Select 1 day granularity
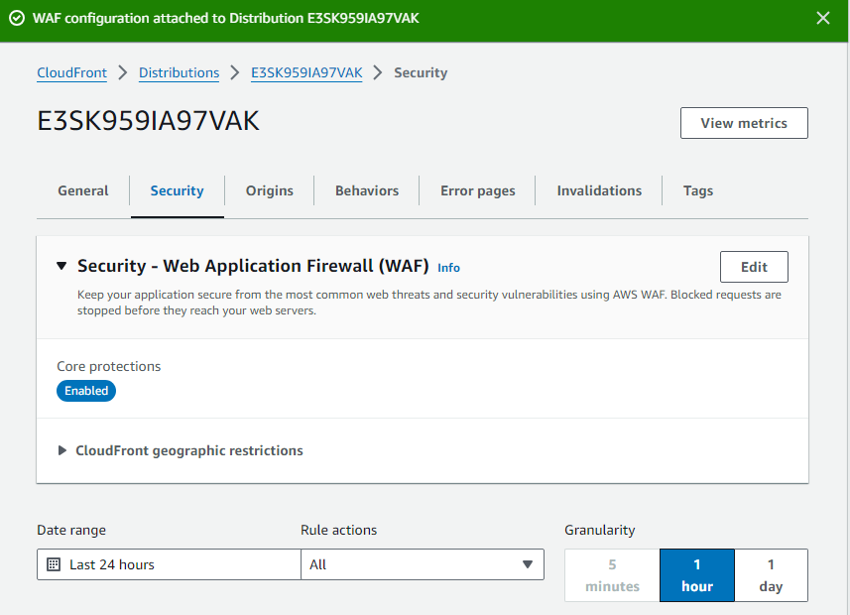The image size is (850, 615). point(771,575)
